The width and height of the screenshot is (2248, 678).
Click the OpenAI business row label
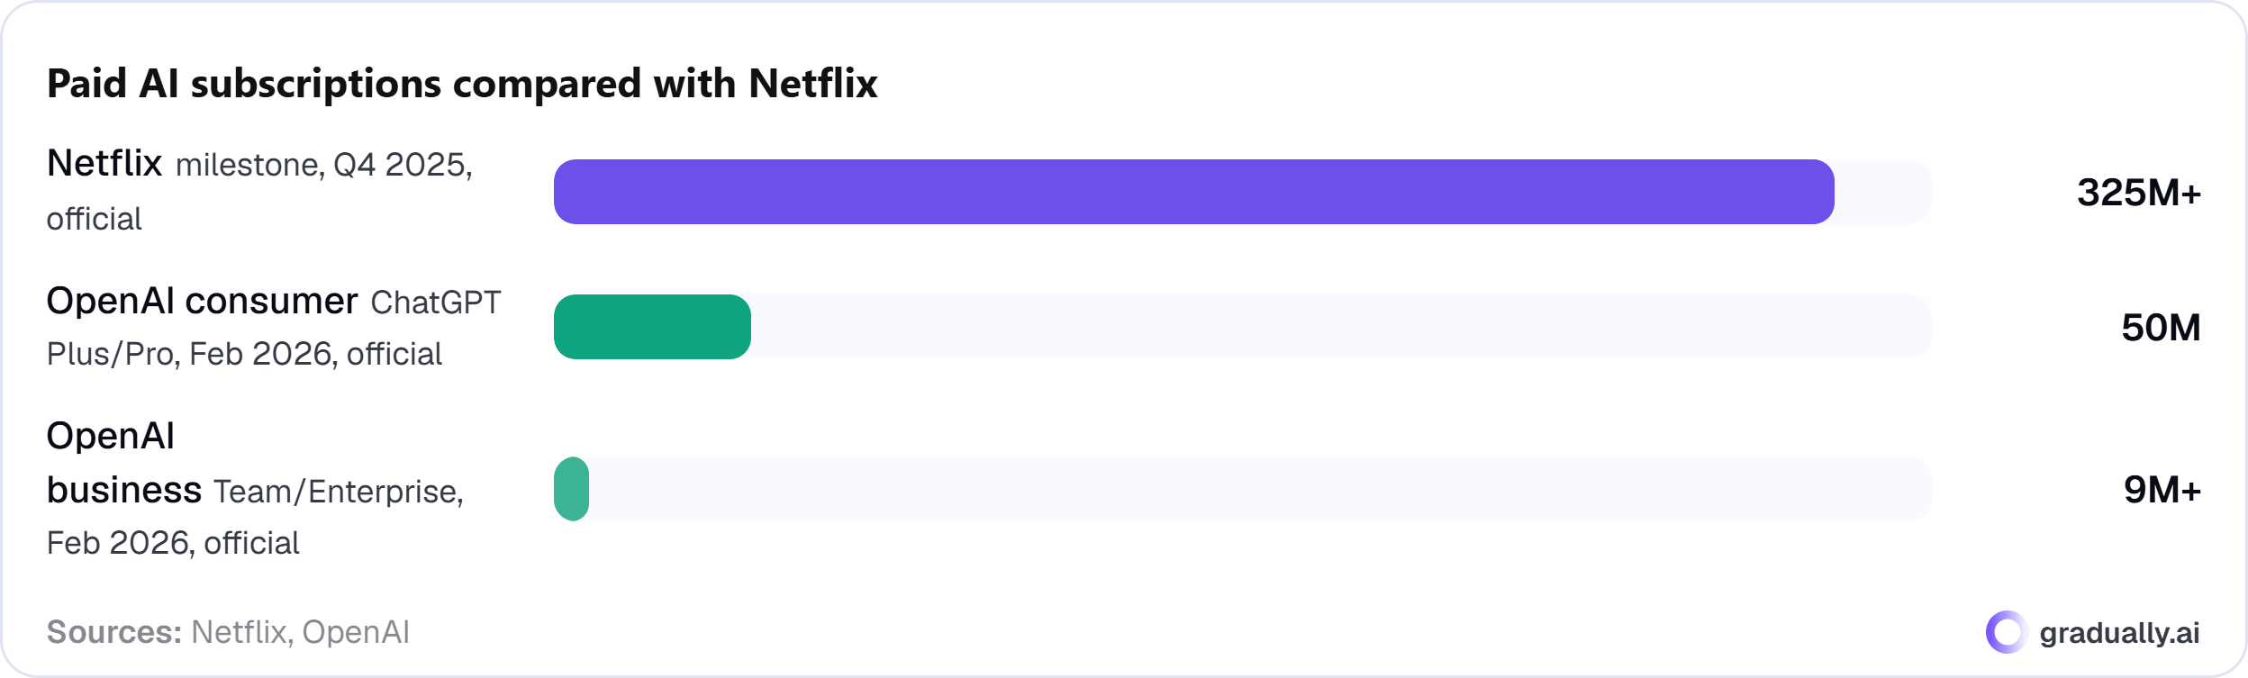(x=124, y=463)
